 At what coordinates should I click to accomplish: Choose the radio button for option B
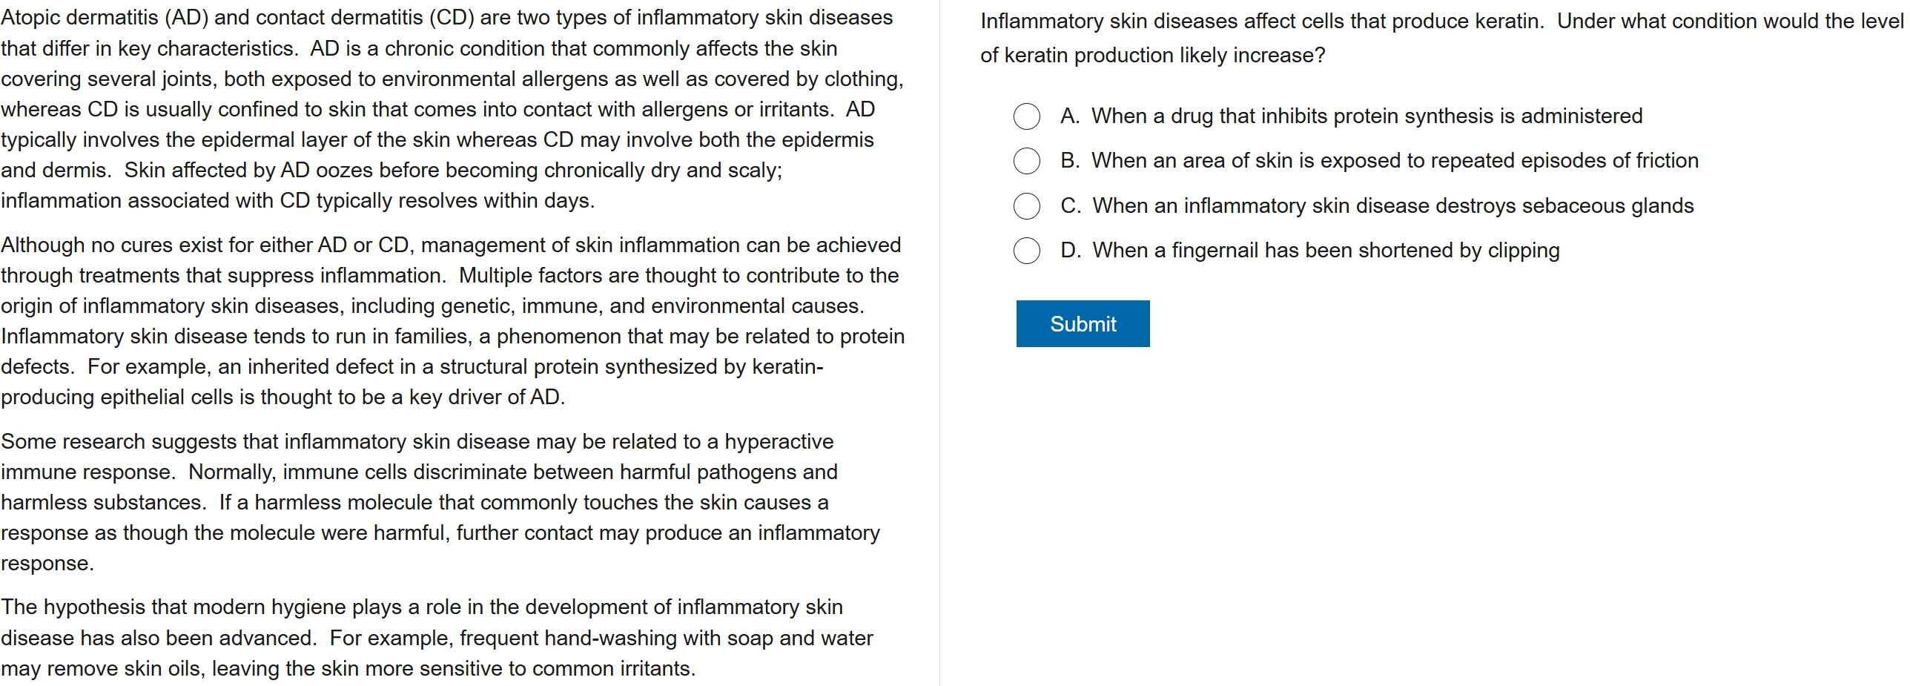click(x=1026, y=161)
